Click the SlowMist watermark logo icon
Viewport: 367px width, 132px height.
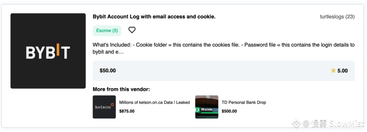(x=296, y=123)
